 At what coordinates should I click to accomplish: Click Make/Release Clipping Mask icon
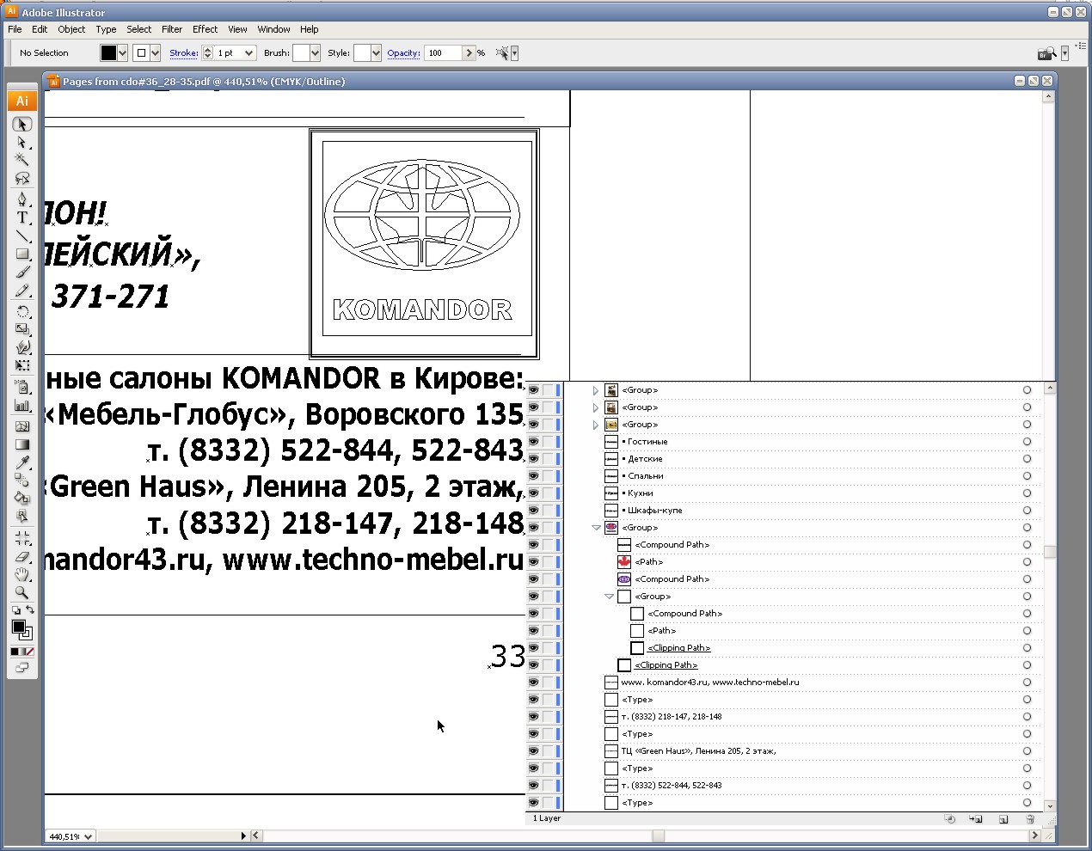[950, 819]
